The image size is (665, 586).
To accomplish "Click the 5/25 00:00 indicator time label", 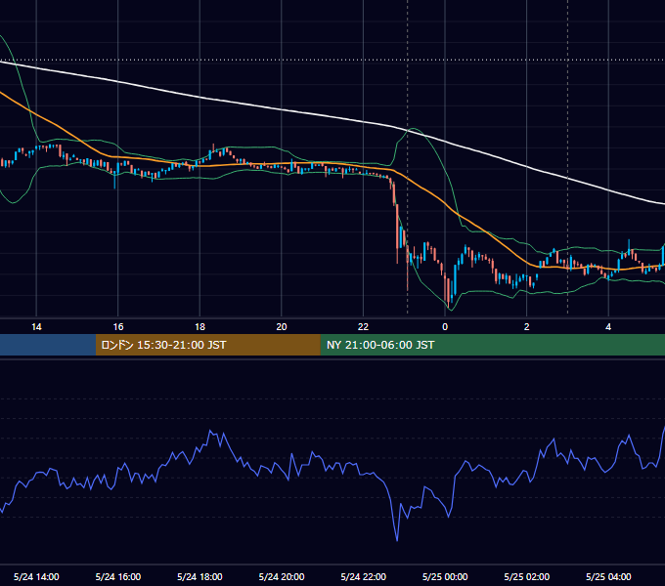I will [x=445, y=576].
